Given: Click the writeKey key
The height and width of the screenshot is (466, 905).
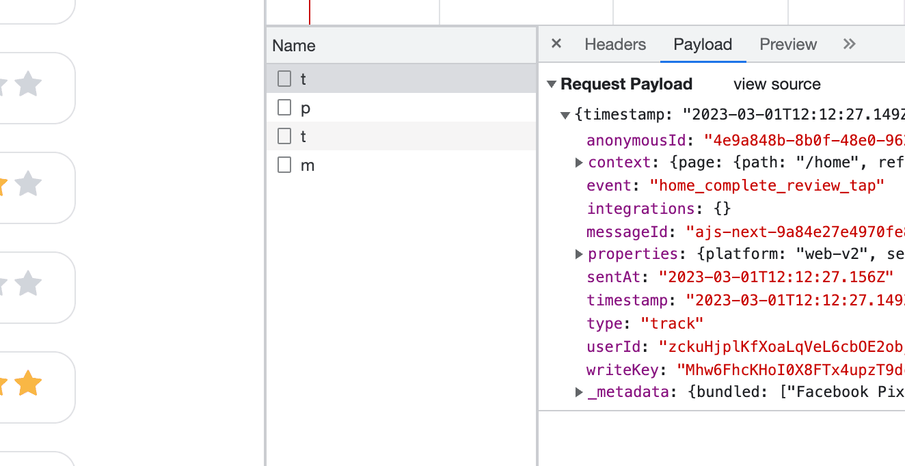Looking at the screenshot, I should pos(621,370).
